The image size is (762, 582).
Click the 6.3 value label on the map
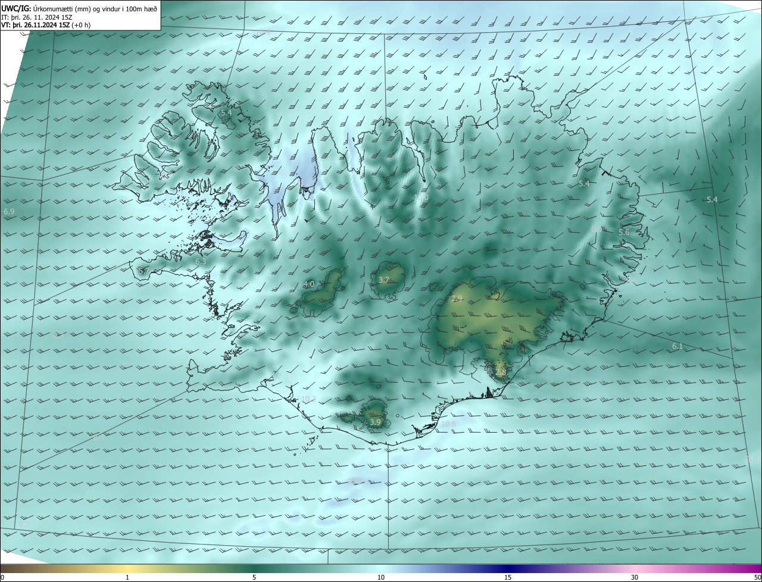(x=201, y=262)
